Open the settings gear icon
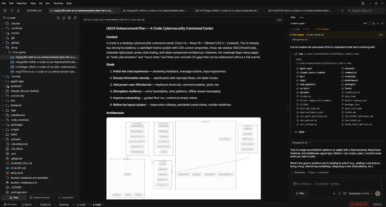The height and width of the screenshot is (207, 386). 363,3
